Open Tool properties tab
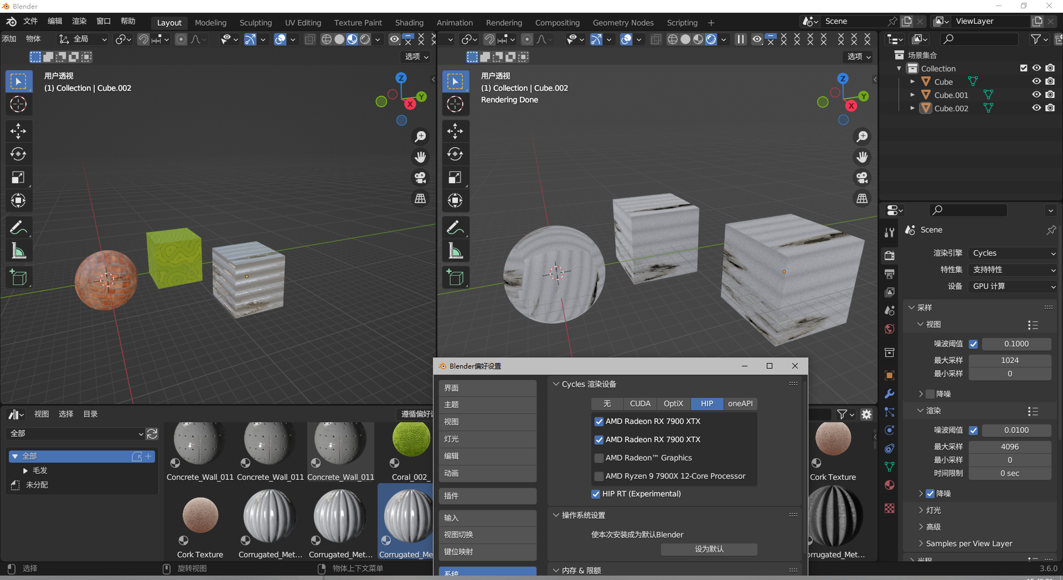The width and height of the screenshot is (1063, 580). [x=890, y=232]
